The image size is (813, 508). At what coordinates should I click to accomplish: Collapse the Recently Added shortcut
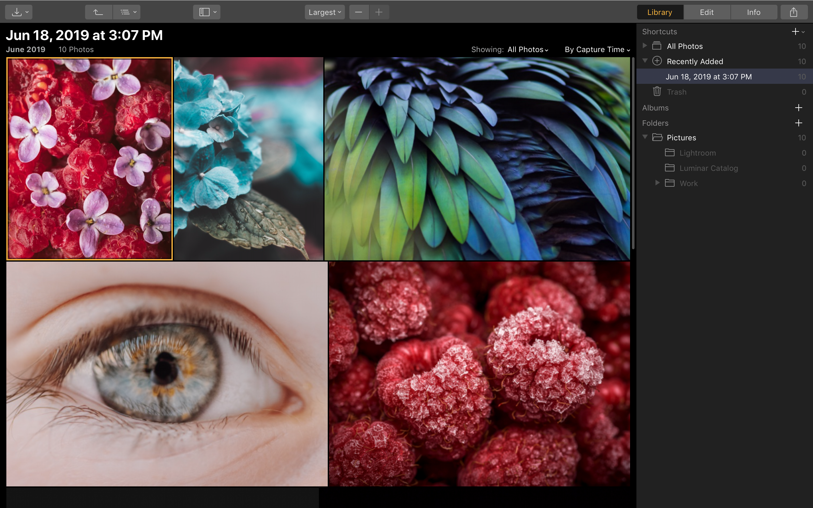tap(645, 61)
